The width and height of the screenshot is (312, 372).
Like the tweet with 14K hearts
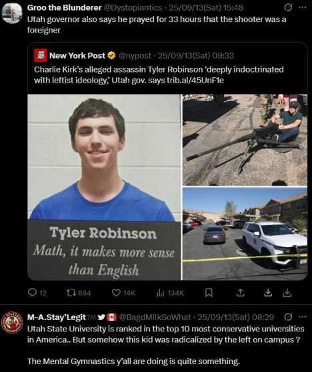coord(123,293)
